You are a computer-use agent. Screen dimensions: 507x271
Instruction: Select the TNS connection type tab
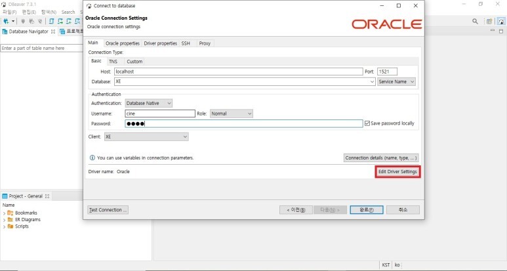[x=113, y=62]
